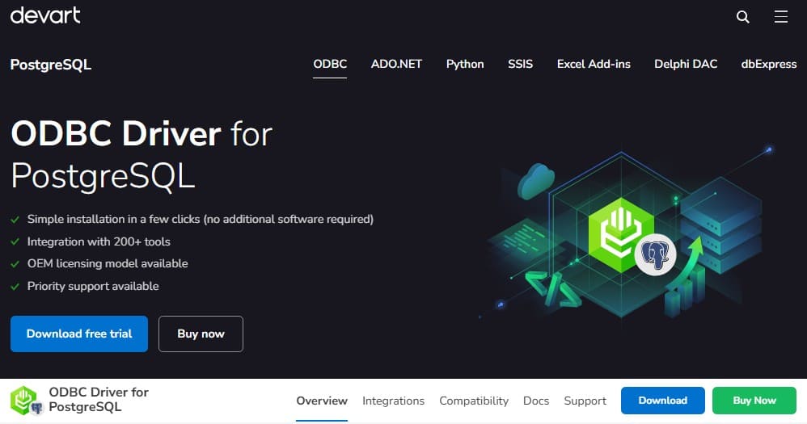The width and height of the screenshot is (807, 424).
Task: Click 'Integration with 200+ tools' text
Action: 99,241
